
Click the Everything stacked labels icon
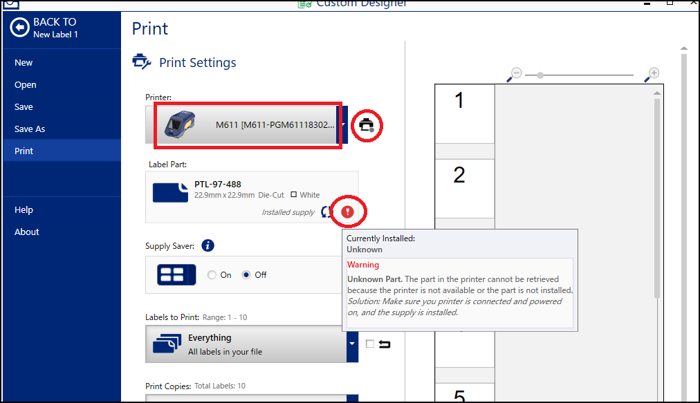pyautogui.click(x=167, y=344)
